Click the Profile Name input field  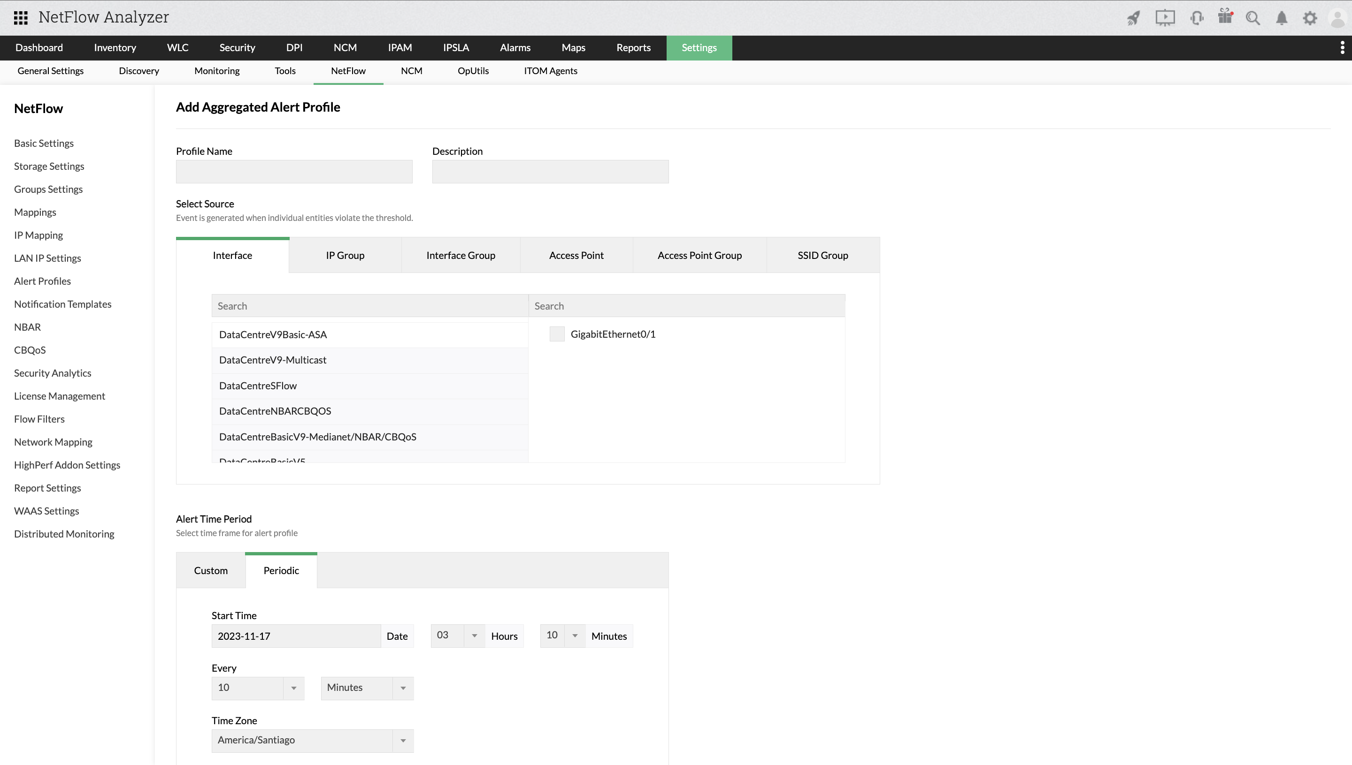tap(293, 171)
